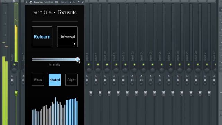
Task: Click swap left-right channels icon on Insert 11
Action: point(114,80)
